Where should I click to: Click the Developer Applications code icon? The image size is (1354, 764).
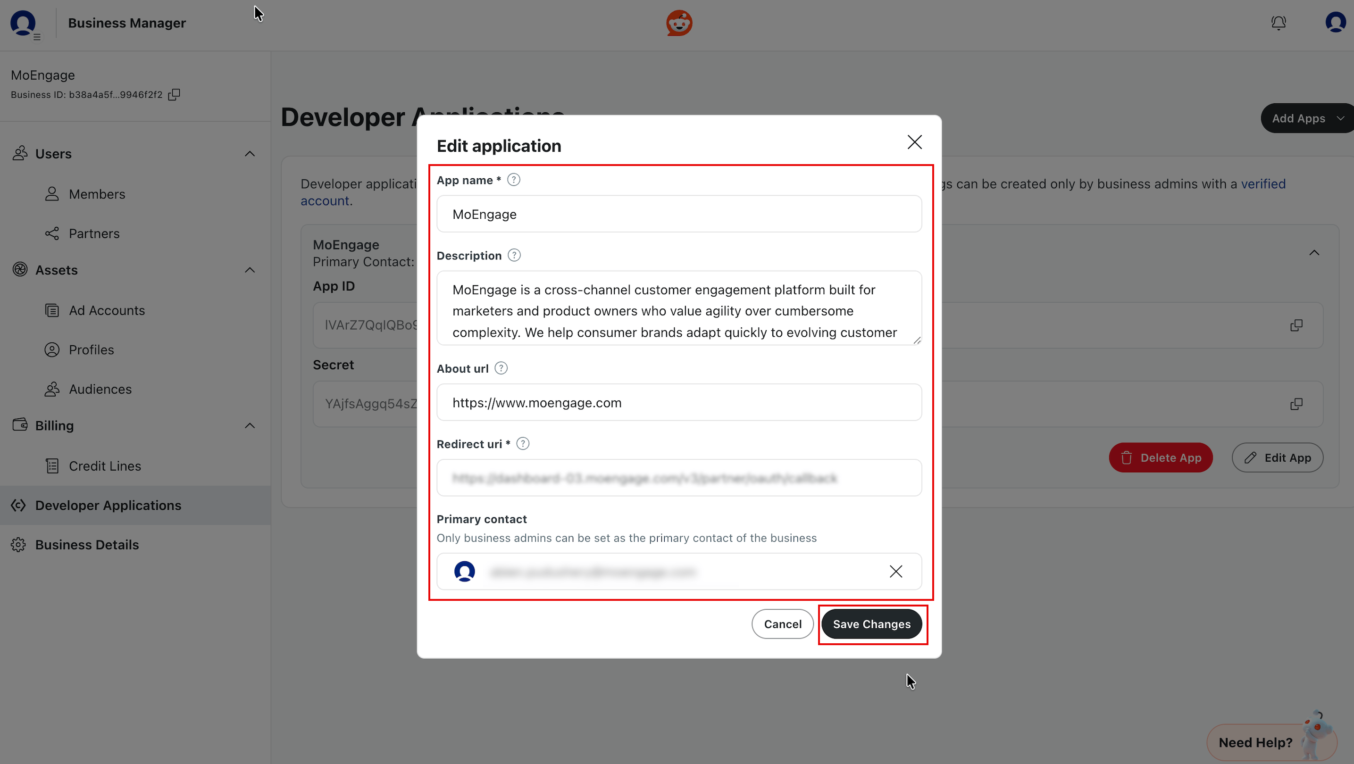tap(18, 506)
